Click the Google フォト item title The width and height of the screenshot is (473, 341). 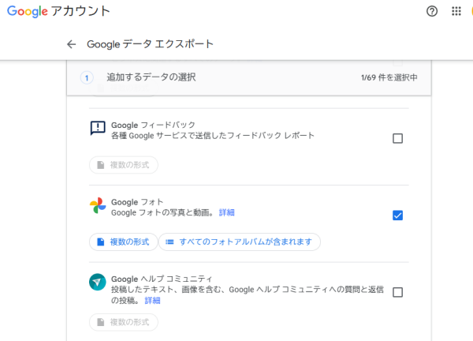click(x=137, y=202)
